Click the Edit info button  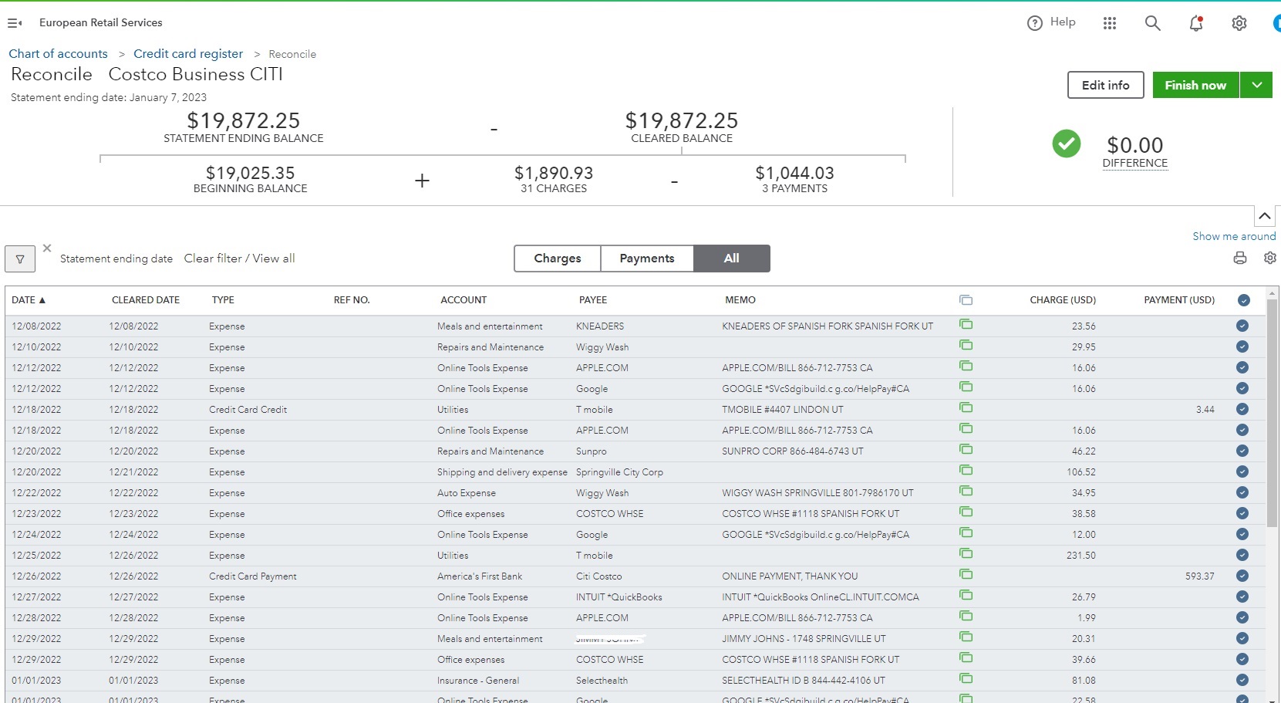click(1105, 85)
